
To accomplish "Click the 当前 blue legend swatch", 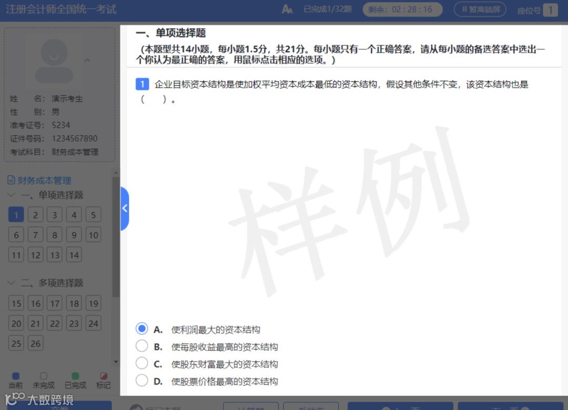I will point(16,376).
